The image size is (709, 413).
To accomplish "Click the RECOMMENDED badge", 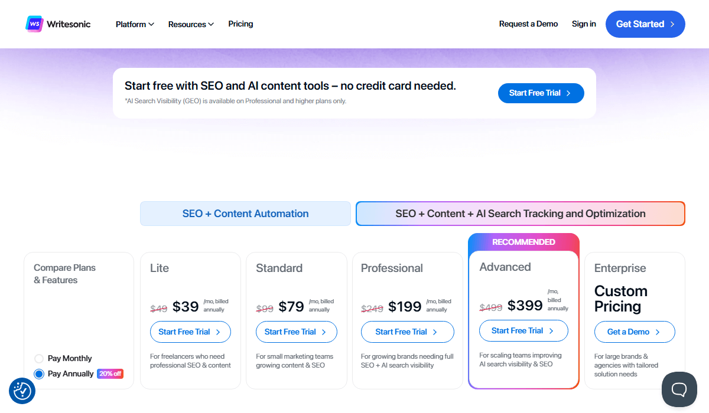I will (523, 242).
